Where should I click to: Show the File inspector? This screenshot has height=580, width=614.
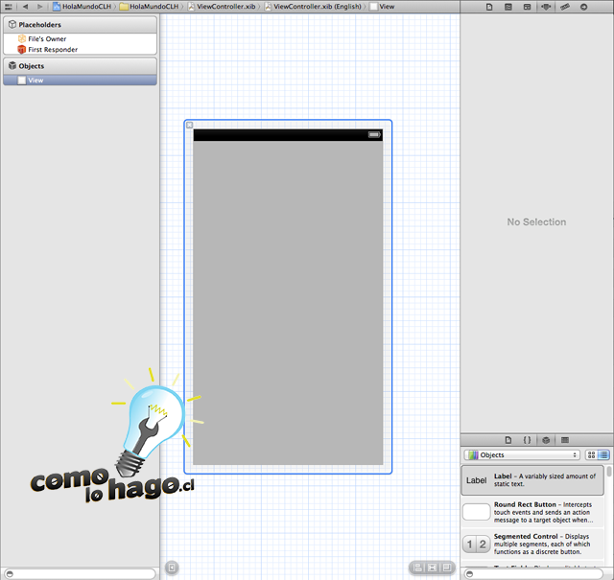click(489, 7)
